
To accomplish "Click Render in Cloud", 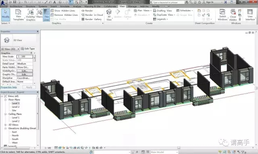I will click(x=92, y=15).
